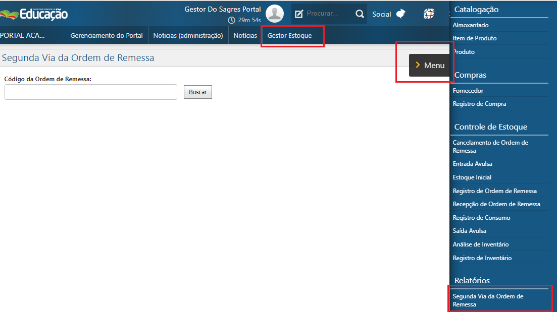Select the Gestor Estoque tab
557x312 pixels.
point(289,35)
